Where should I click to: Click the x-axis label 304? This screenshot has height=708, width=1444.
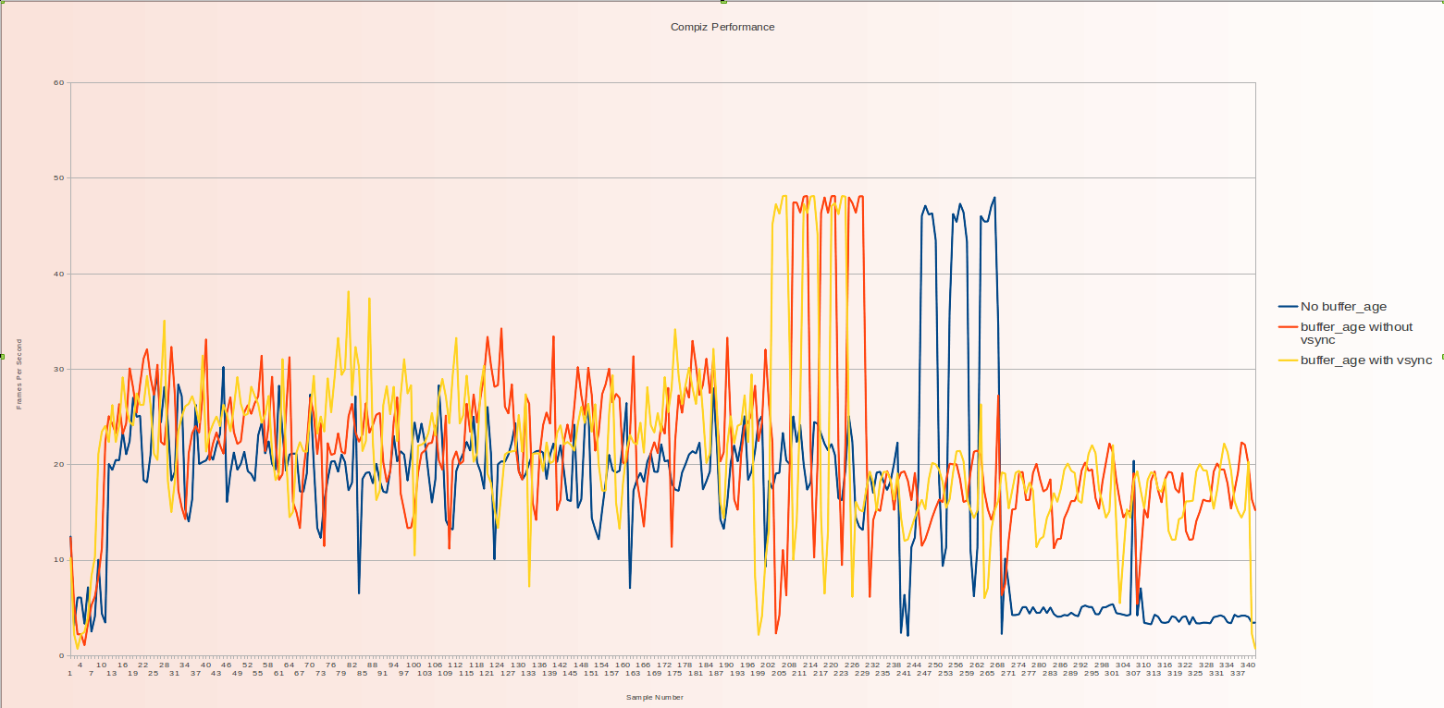[x=1122, y=665]
